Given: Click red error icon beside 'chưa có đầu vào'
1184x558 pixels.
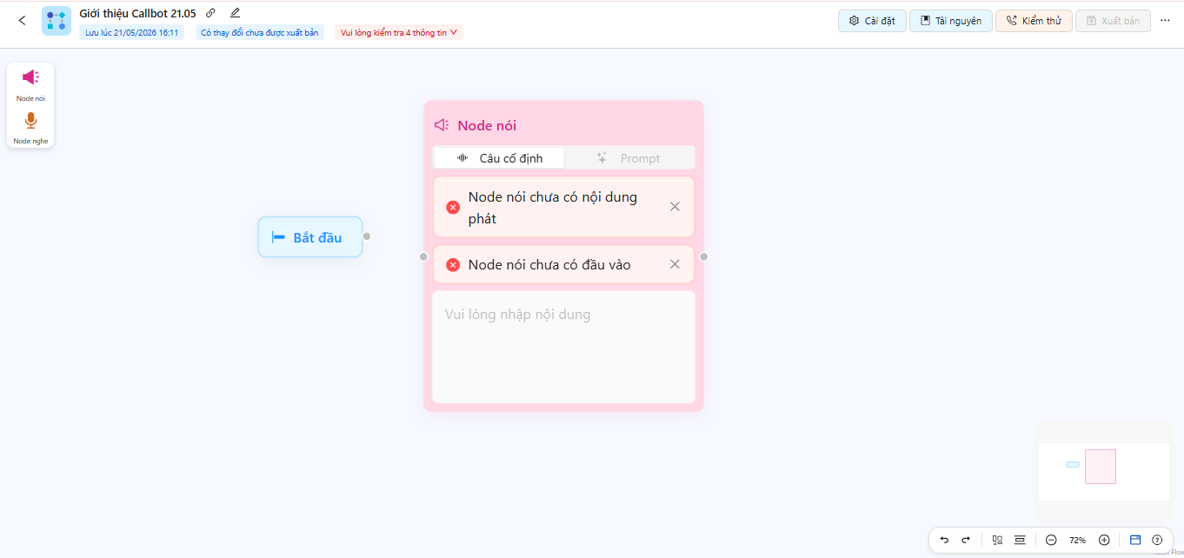Looking at the screenshot, I should tap(453, 265).
